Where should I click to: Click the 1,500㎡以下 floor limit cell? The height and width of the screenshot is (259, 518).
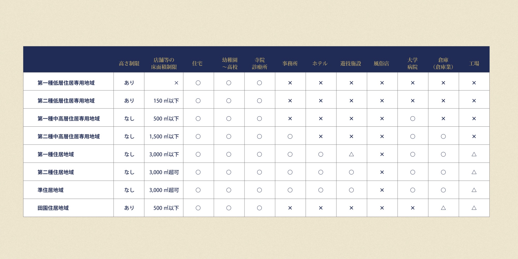click(x=164, y=136)
